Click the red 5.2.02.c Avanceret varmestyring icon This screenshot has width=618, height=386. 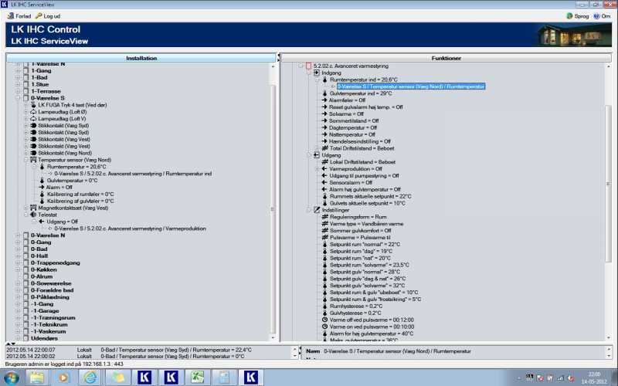309,66
